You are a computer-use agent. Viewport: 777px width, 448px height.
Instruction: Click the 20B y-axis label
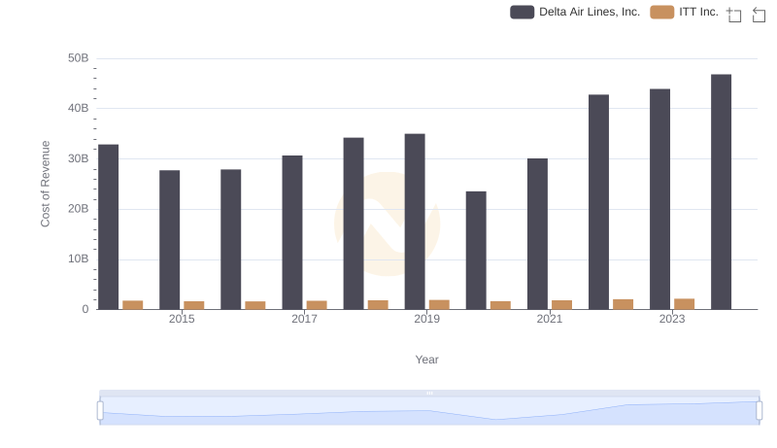pos(79,209)
